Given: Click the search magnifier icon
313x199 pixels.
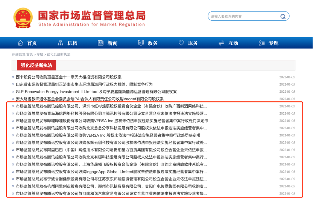Looking at the screenshot, I should click(x=283, y=17).
